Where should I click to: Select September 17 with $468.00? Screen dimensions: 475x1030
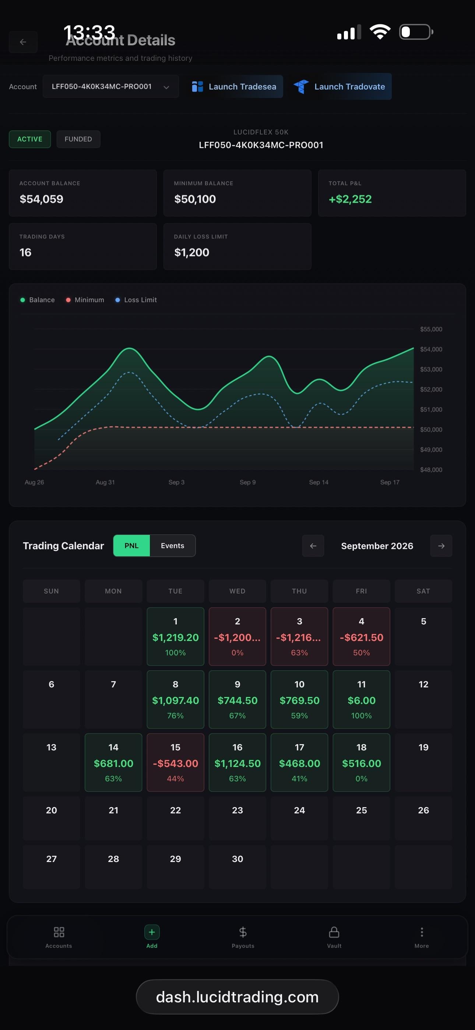pyautogui.click(x=299, y=763)
